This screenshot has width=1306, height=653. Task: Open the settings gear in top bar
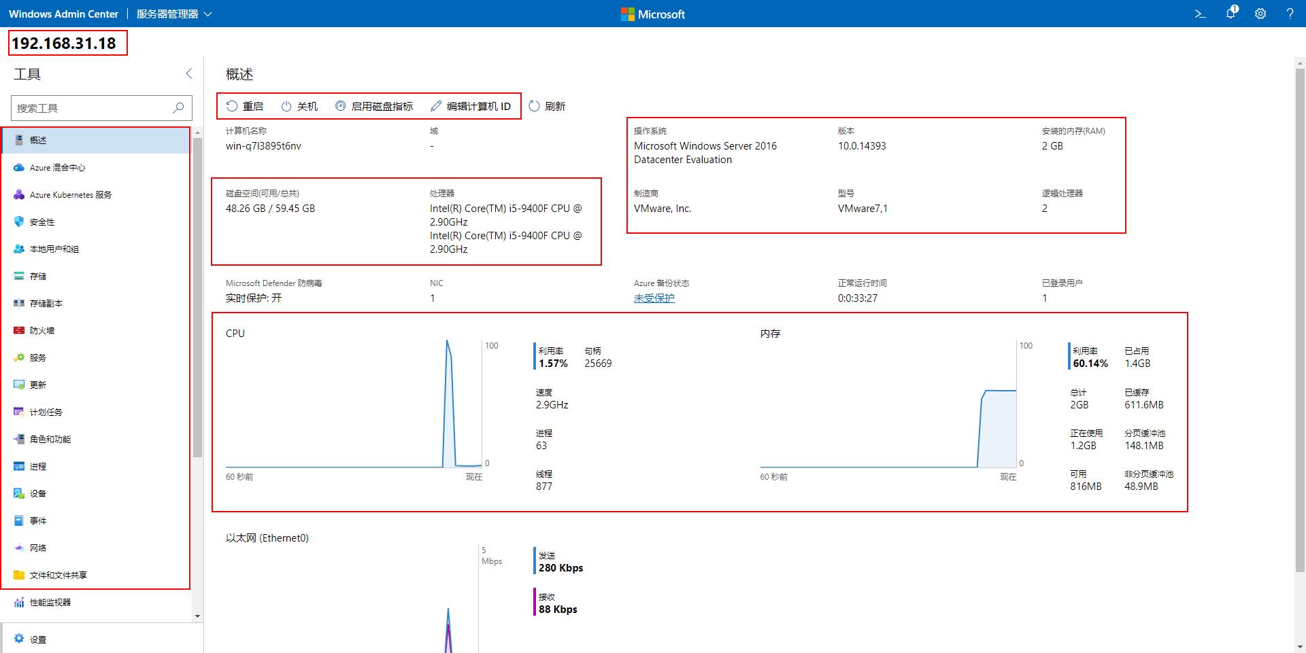pyautogui.click(x=1260, y=14)
